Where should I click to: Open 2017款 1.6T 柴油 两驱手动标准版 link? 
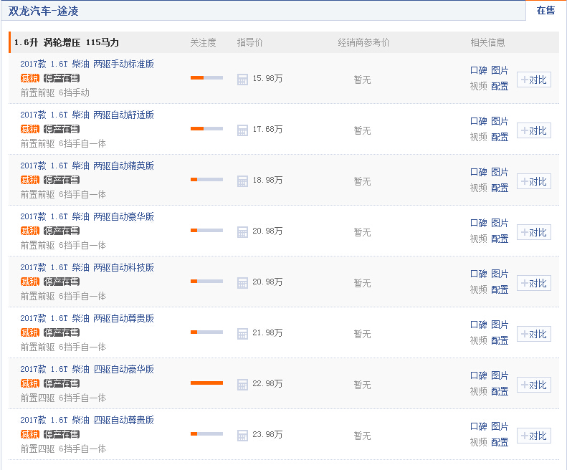pyautogui.click(x=87, y=64)
